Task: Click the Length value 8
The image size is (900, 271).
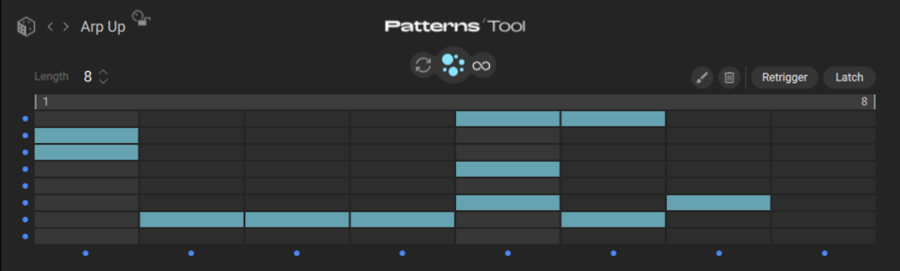Action: tap(88, 76)
